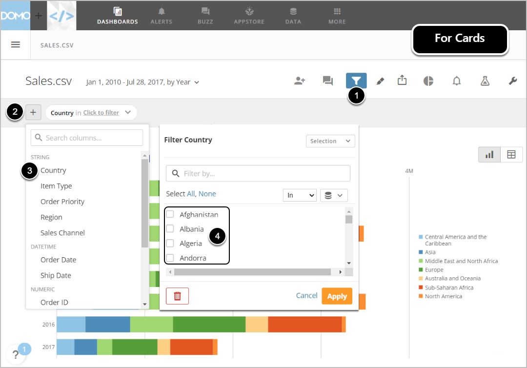The image size is (527, 368).
Task: Switch to table view icon
Action: (511, 155)
